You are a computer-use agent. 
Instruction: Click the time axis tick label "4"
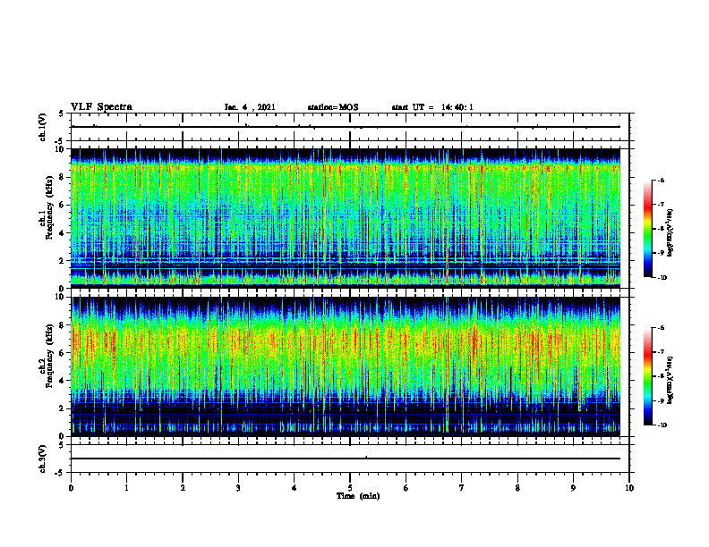295,488
